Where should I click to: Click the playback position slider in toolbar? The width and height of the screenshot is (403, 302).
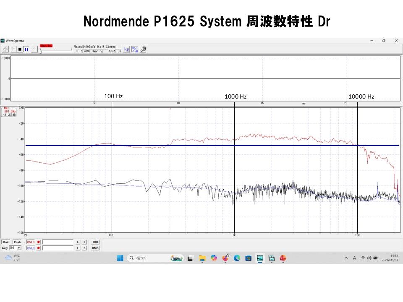pyautogui.click(x=56, y=50)
